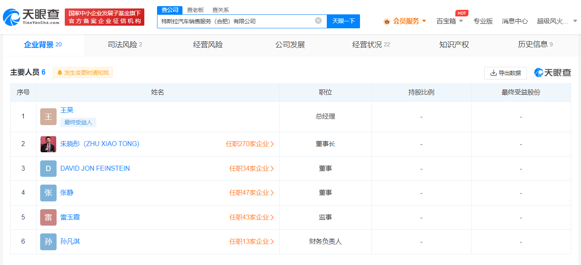Expand the 会员服务 dropdown arrow
The height and width of the screenshot is (265, 581).
(424, 21)
